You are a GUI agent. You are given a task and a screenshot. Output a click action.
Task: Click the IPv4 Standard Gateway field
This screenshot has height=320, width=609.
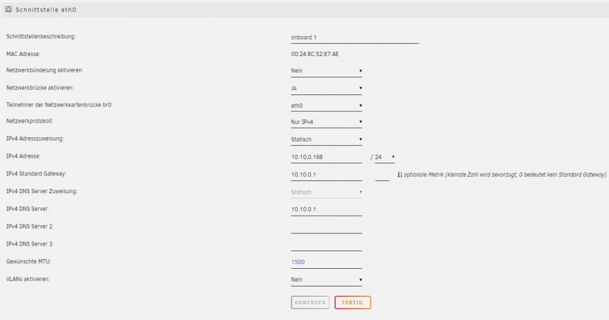coord(326,175)
